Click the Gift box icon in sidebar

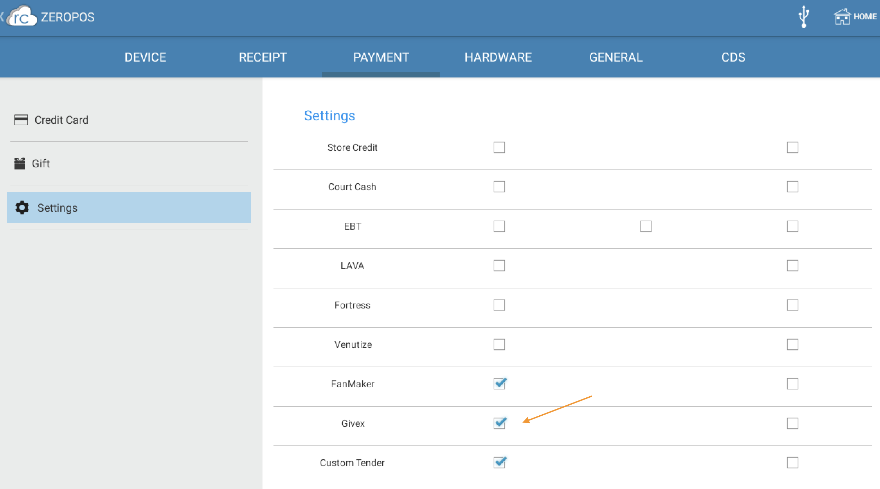click(19, 163)
